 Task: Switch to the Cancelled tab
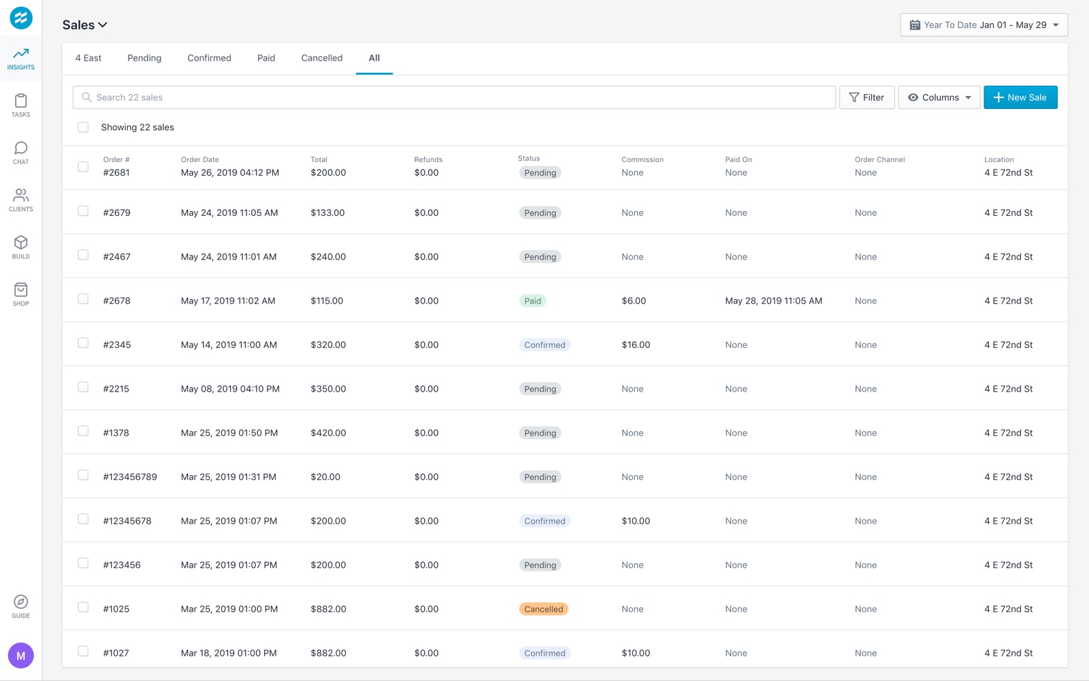coord(322,59)
